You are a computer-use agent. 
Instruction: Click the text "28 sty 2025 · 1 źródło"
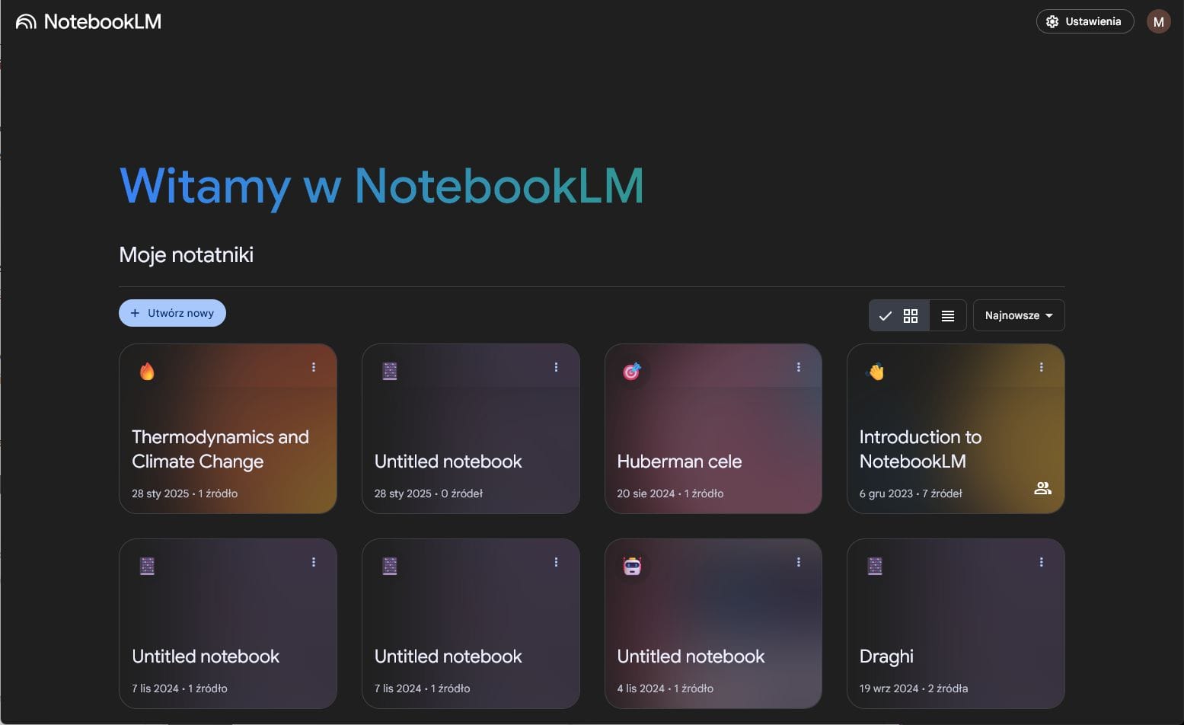click(x=184, y=493)
